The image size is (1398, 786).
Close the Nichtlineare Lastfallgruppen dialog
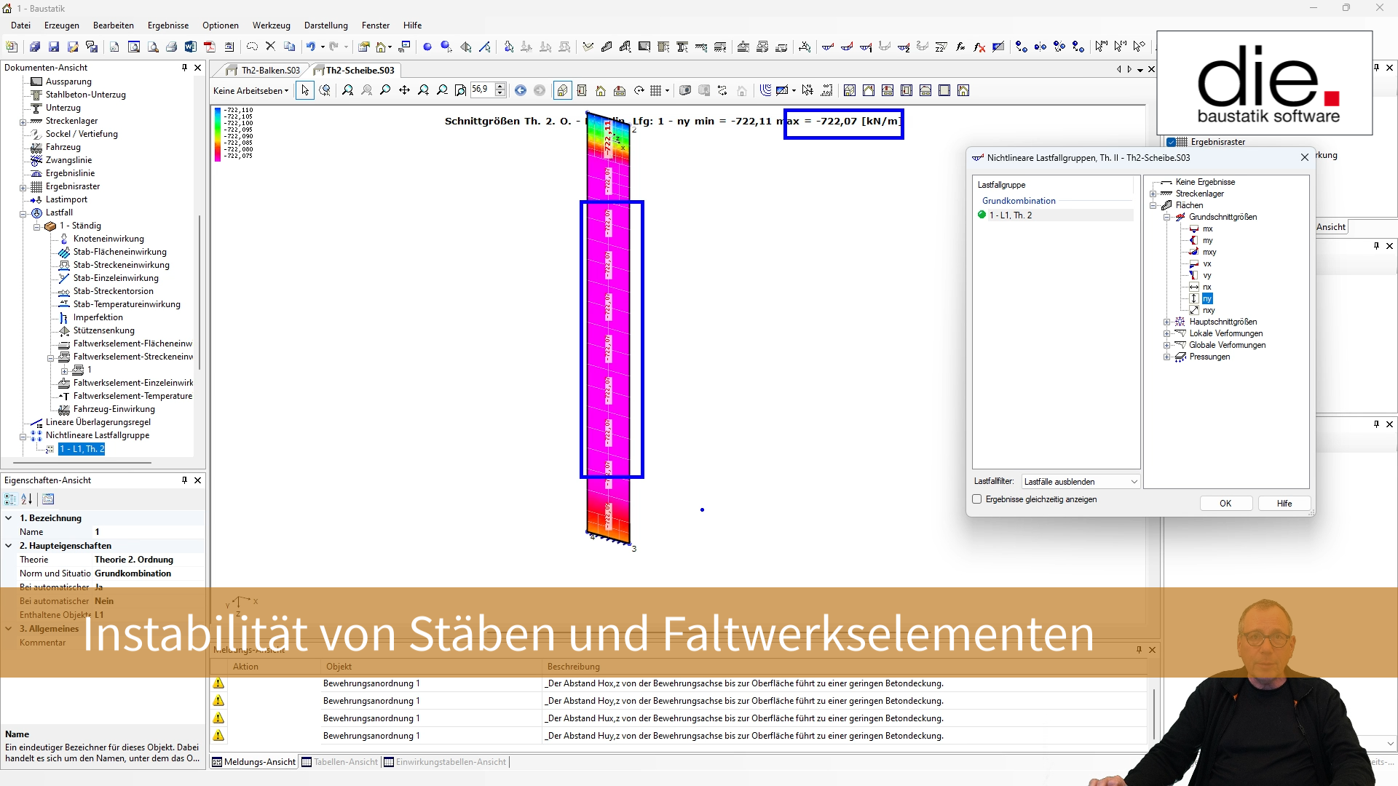tap(1304, 157)
